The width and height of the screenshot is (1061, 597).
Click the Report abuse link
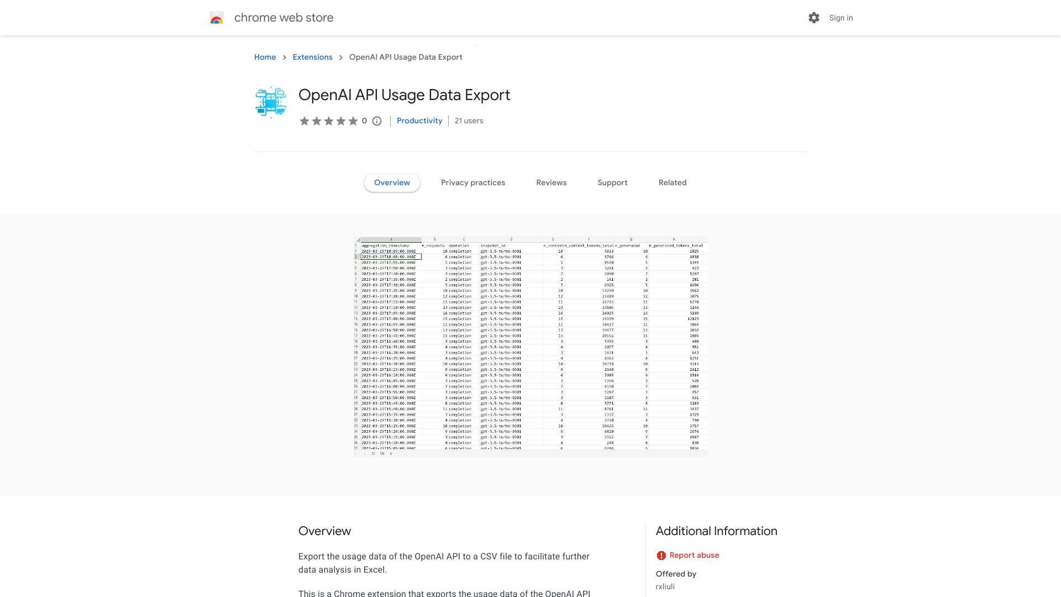click(x=694, y=555)
